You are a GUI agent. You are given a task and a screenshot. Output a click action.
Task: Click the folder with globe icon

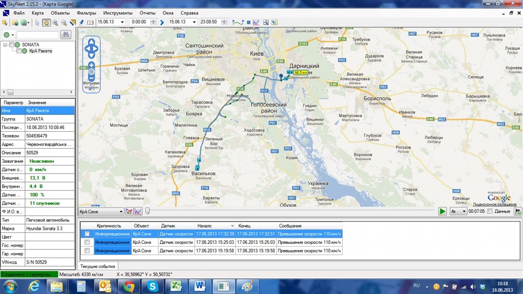click(x=15, y=22)
